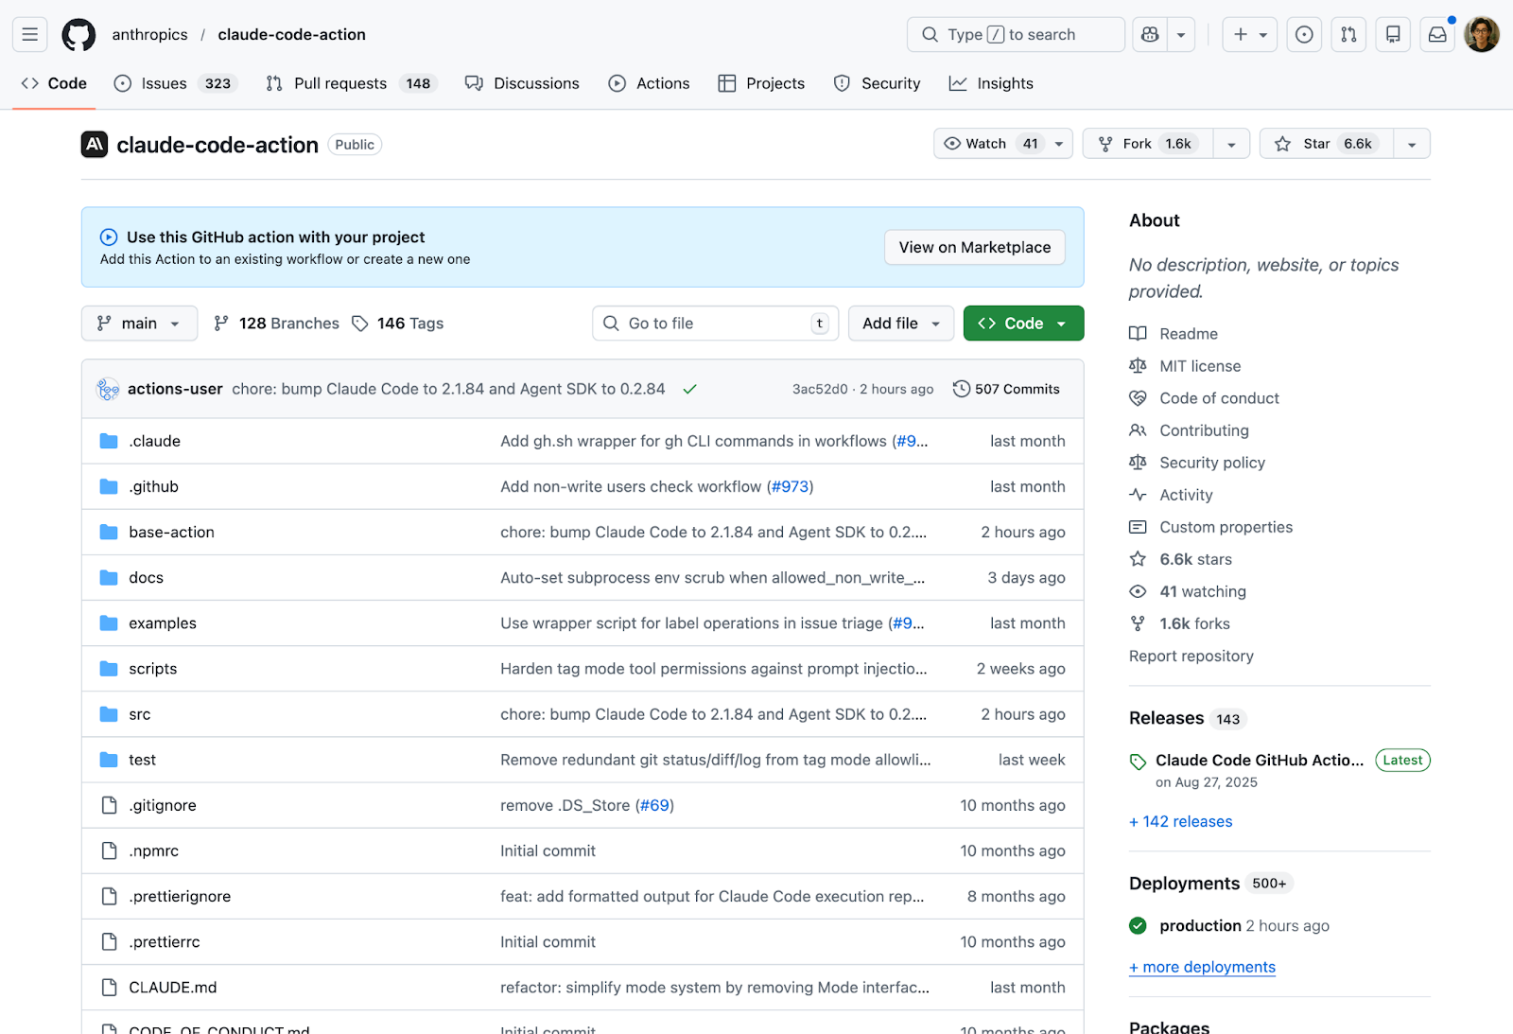Open the global navigation hamburger menu
This screenshot has width=1513, height=1034.
click(29, 34)
